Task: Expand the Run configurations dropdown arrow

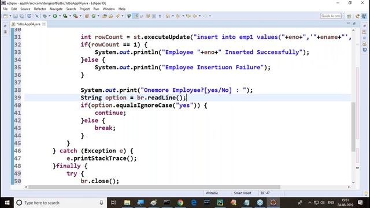Action: 60,16
